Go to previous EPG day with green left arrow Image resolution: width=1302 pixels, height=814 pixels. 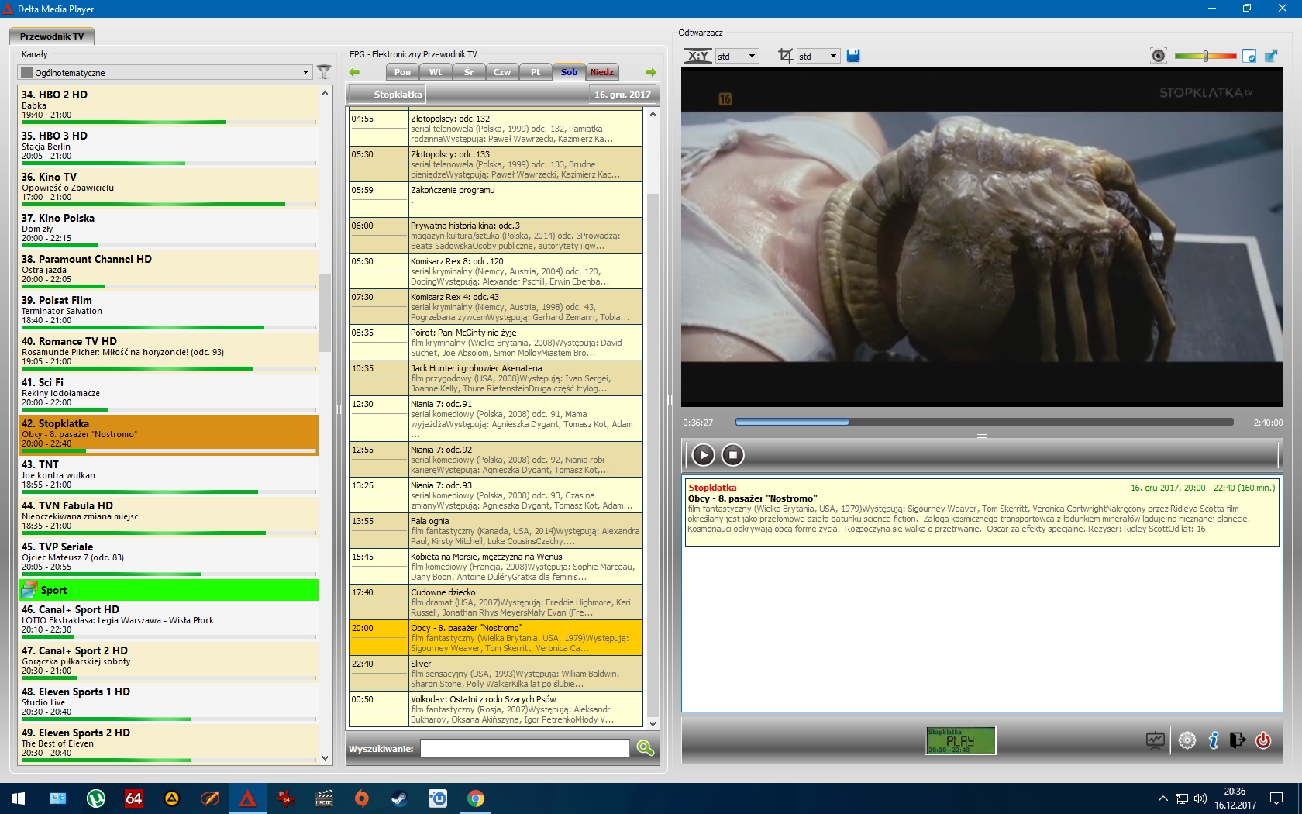(x=355, y=72)
